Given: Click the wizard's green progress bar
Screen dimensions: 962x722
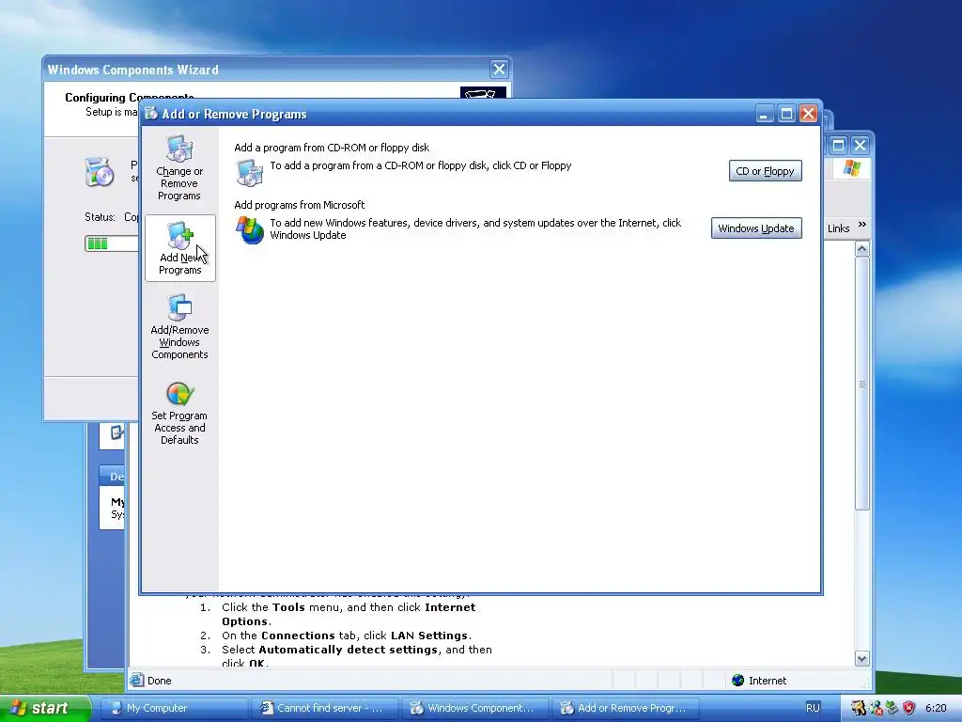Looking at the screenshot, I should 111,243.
